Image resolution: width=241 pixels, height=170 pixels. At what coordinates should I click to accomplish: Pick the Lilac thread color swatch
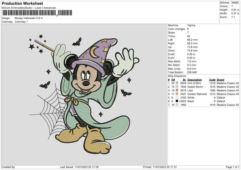[x=176, y=91]
